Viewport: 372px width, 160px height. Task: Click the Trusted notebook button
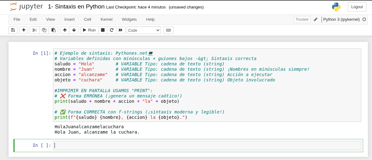302,19
